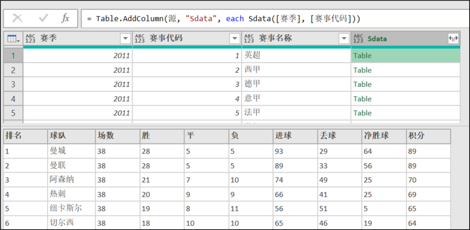This screenshot has width=470, height=230.
Task: Click team name 曼联 in preview
Action: click(58, 165)
